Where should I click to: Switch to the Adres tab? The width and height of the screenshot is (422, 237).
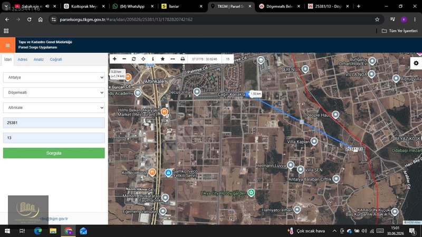click(22, 60)
